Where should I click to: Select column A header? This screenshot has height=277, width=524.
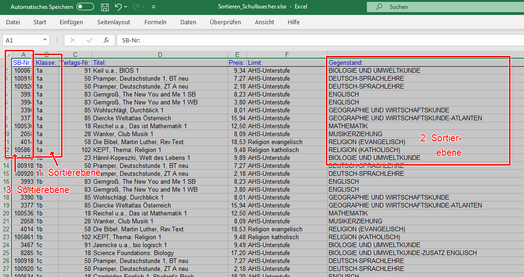(23, 55)
